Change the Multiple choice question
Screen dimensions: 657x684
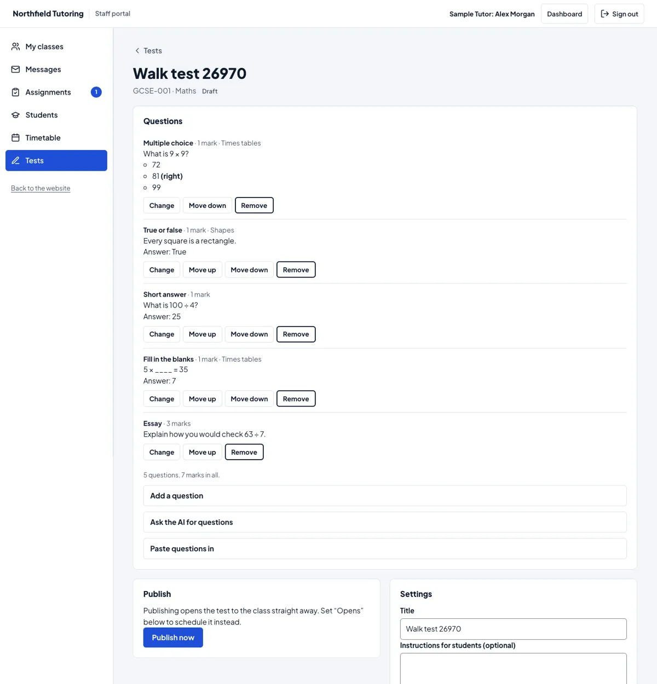coord(162,205)
